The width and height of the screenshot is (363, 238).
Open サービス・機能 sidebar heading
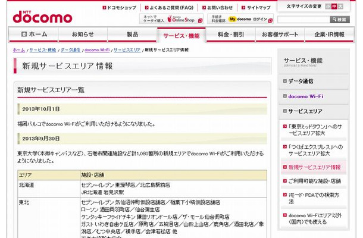pyautogui.click(x=303, y=62)
